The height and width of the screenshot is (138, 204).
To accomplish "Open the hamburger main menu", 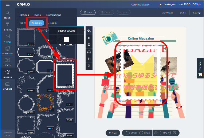I will [8, 4].
